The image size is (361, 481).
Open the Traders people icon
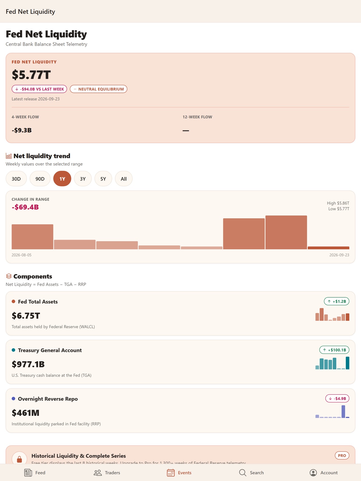click(x=98, y=473)
